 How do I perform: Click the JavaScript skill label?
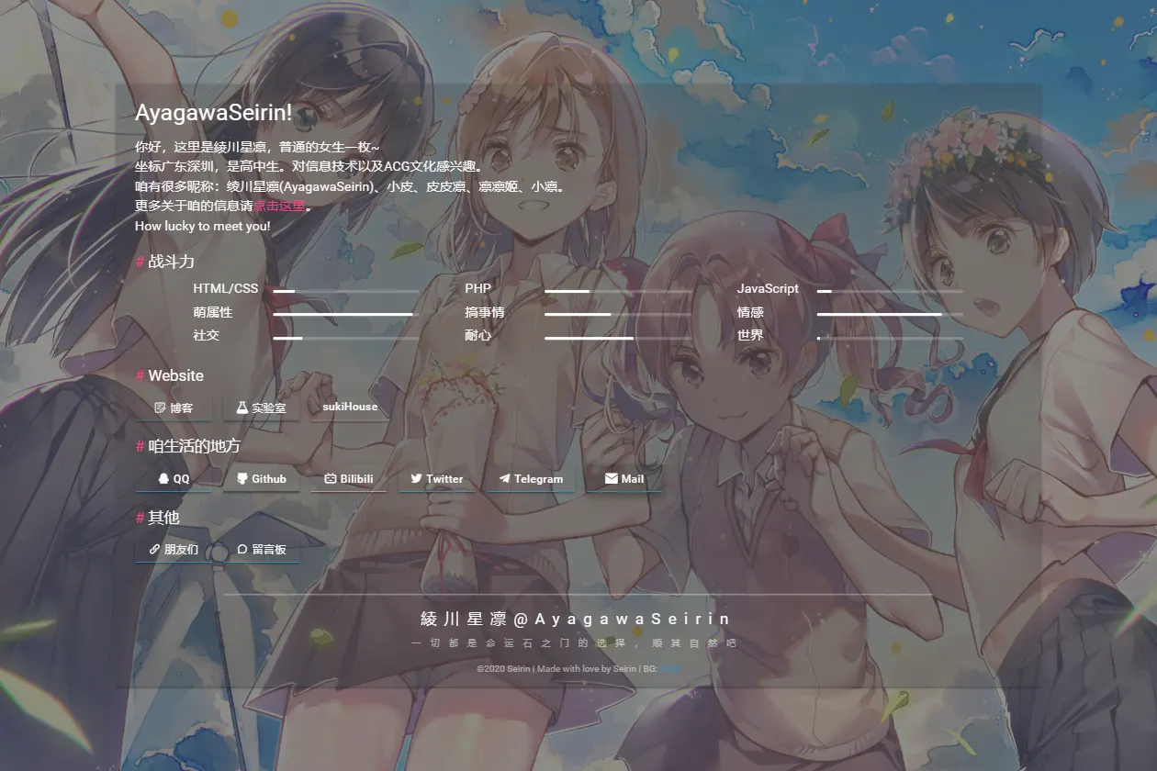(x=768, y=288)
